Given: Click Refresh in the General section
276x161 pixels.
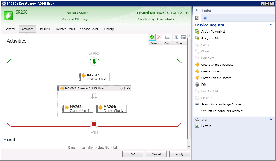Looking at the screenshot, I should (x=206, y=126).
